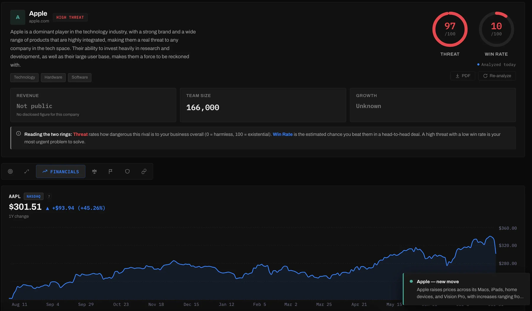Open the Apple new move notification

click(x=466, y=289)
